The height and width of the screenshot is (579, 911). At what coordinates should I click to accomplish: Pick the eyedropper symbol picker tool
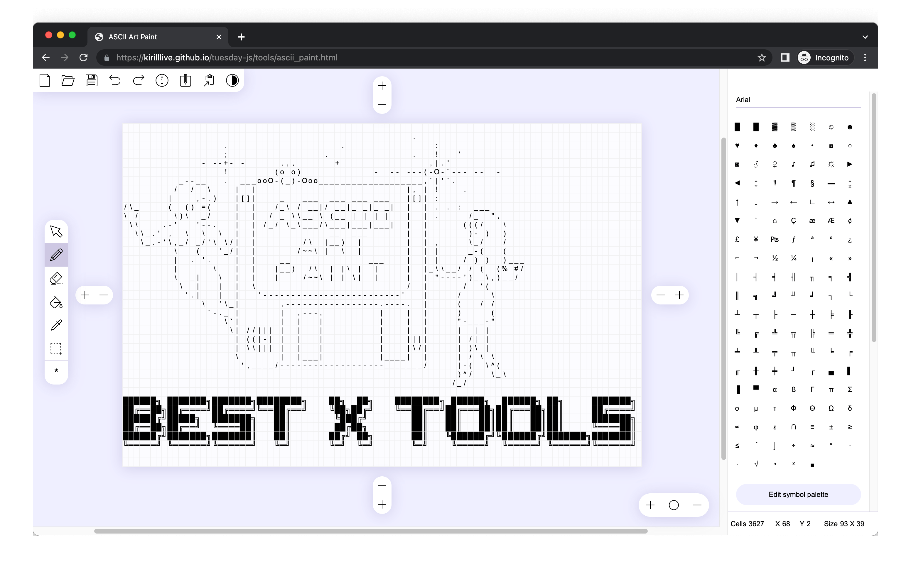56,325
